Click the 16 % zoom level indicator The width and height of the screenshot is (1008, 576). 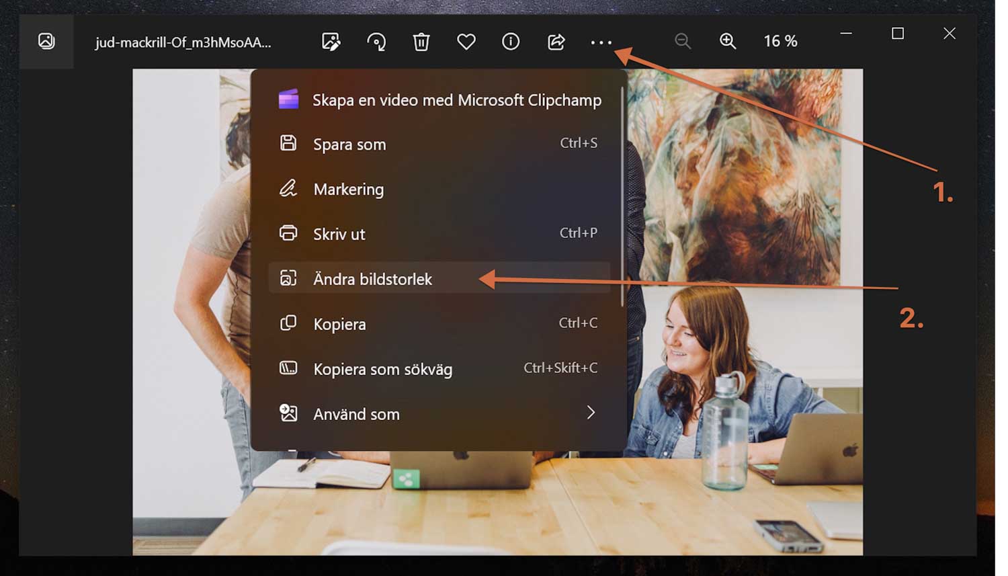(x=780, y=41)
